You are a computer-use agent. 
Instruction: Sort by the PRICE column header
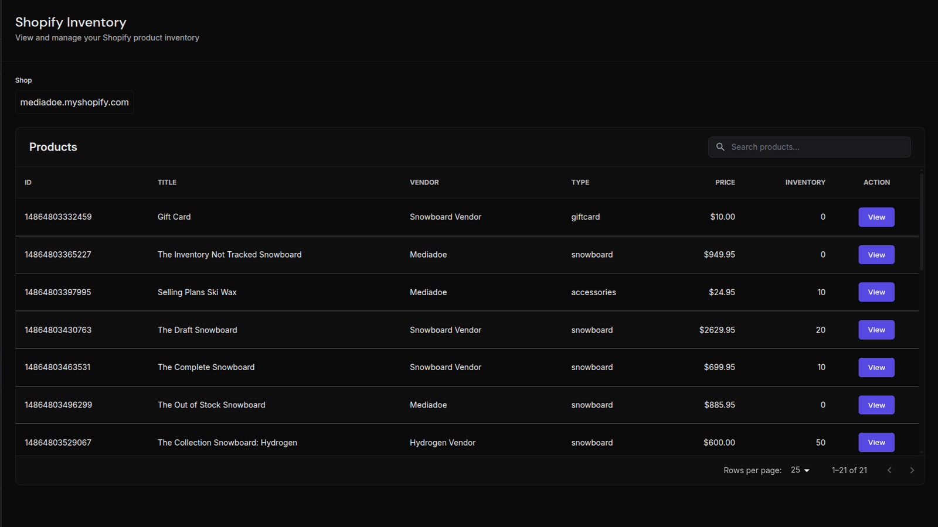point(725,182)
